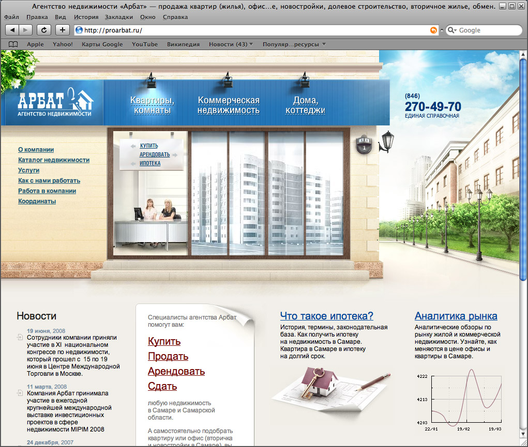Open the Википедия bookmark
528x447 pixels.
pyautogui.click(x=183, y=44)
